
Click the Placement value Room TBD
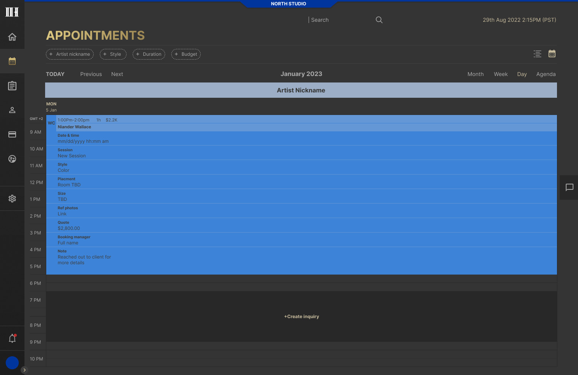coord(69,185)
